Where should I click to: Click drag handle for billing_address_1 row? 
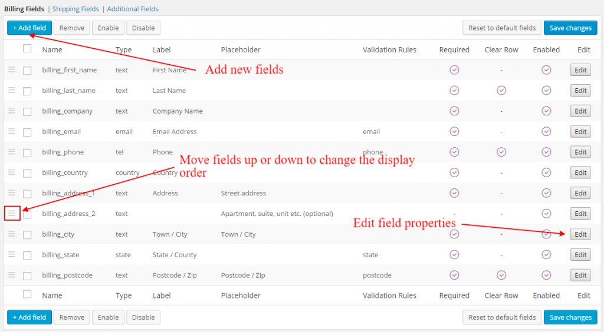click(x=12, y=192)
